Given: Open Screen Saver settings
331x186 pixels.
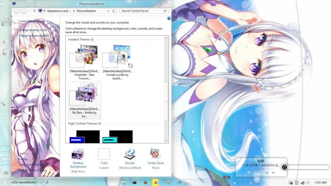Looking at the screenshot, I should pyautogui.click(x=156, y=159).
